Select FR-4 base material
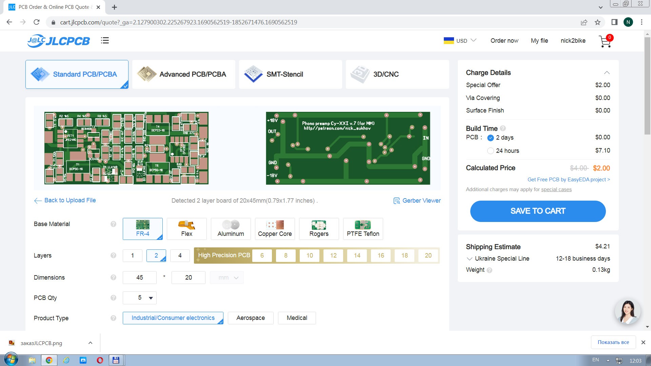Viewport: 651px width, 366px height. 143,229
